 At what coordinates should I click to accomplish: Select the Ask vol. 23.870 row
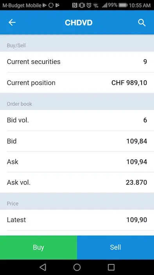(77, 182)
